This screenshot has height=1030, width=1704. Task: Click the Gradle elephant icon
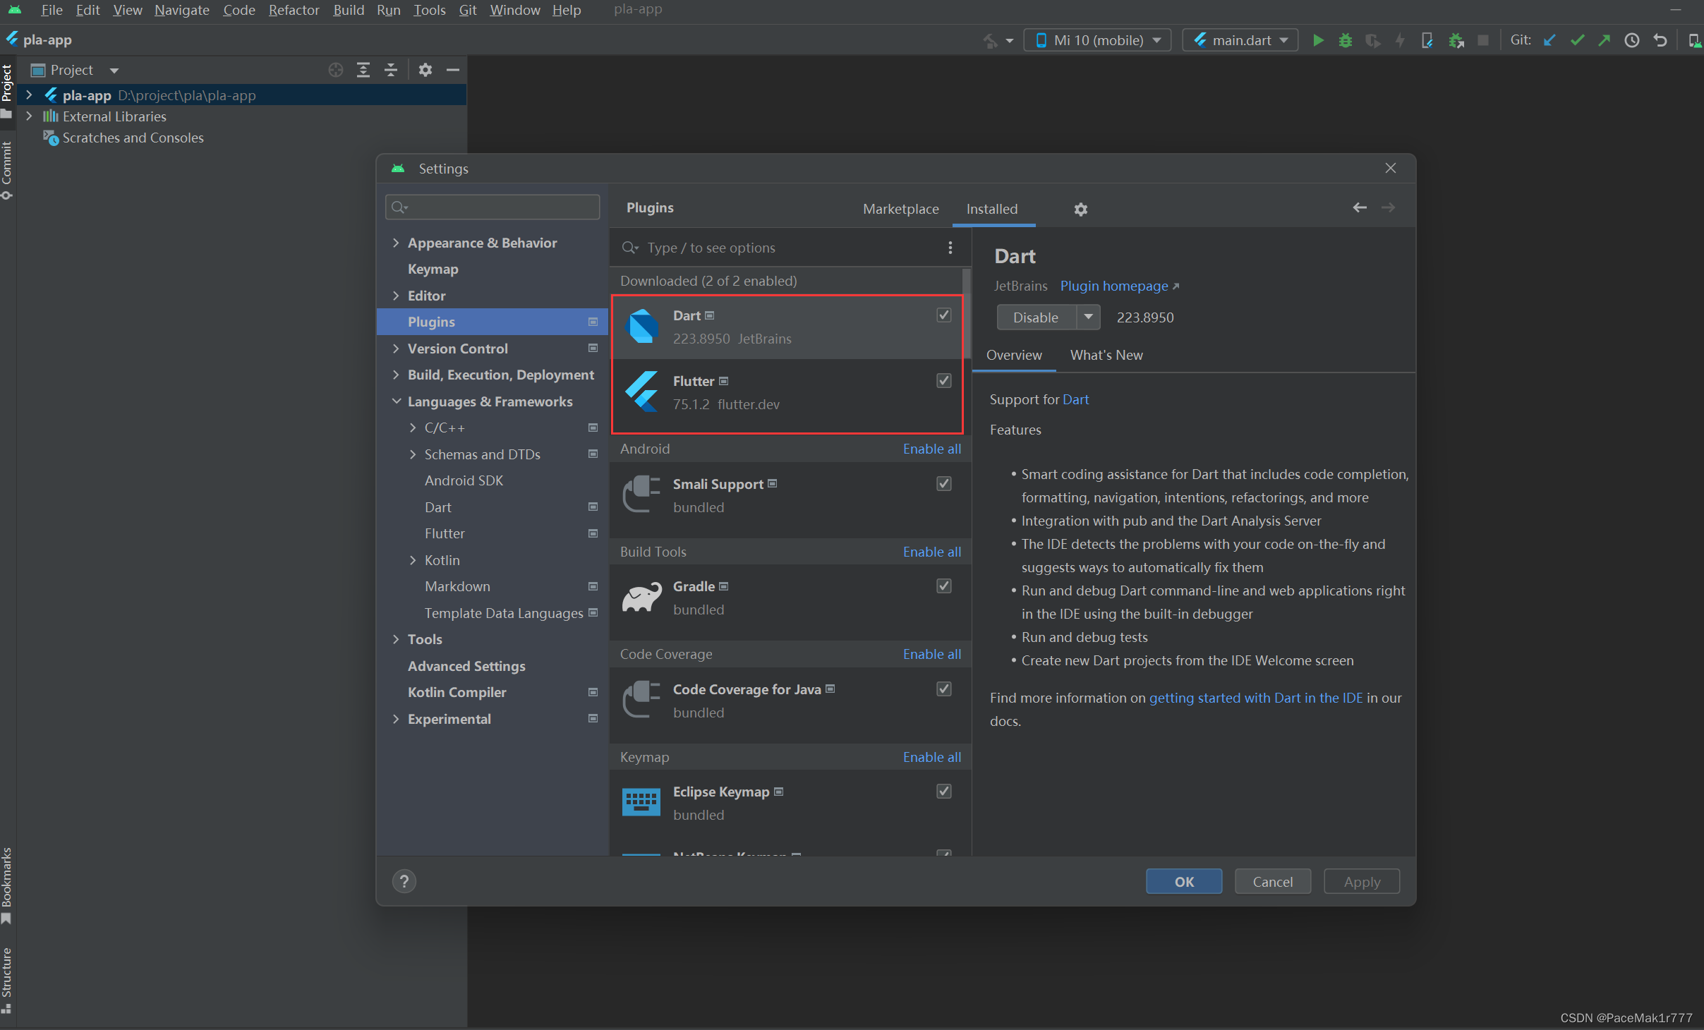[x=642, y=597]
